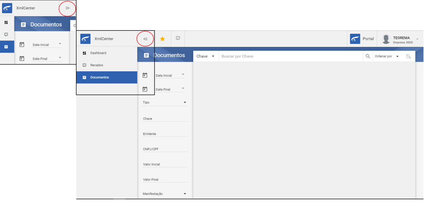Viewport: 425px width, 218px height.
Task: Open the Ordenar por dropdown
Action: pyautogui.click(x=387, y=56)
